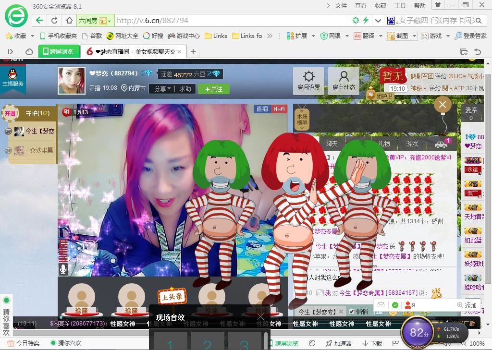Switch to the 跨屏浏览 tab
The image size is (492, 350).
[x=59, y=51]
